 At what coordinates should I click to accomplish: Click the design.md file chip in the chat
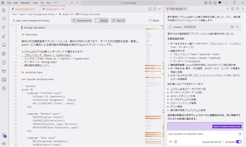click(190, 27)
